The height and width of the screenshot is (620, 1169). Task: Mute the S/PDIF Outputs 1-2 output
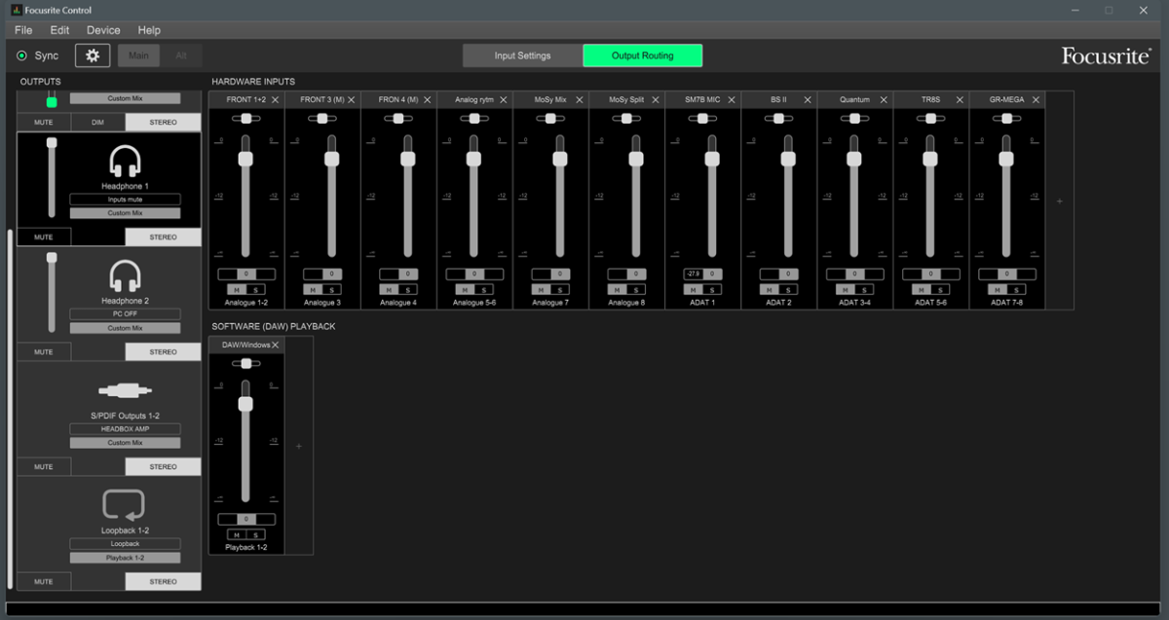[44, 466]
